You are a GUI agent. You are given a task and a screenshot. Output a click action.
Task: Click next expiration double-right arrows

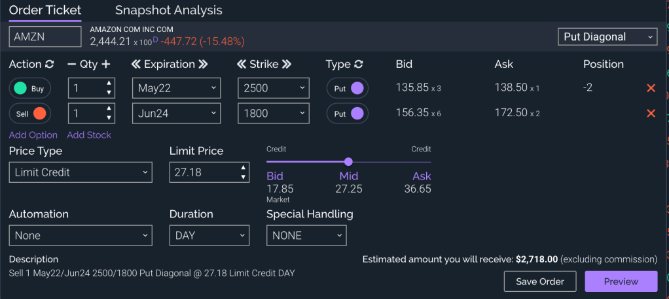click(203, 65)
